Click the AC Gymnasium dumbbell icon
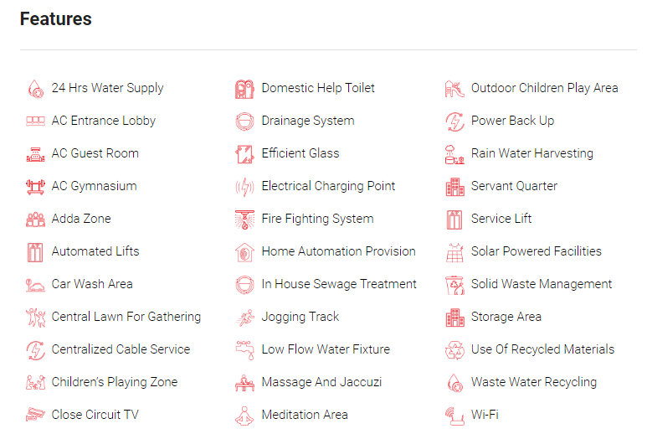This screenshot has height=434, width=647. coord(35,187)
